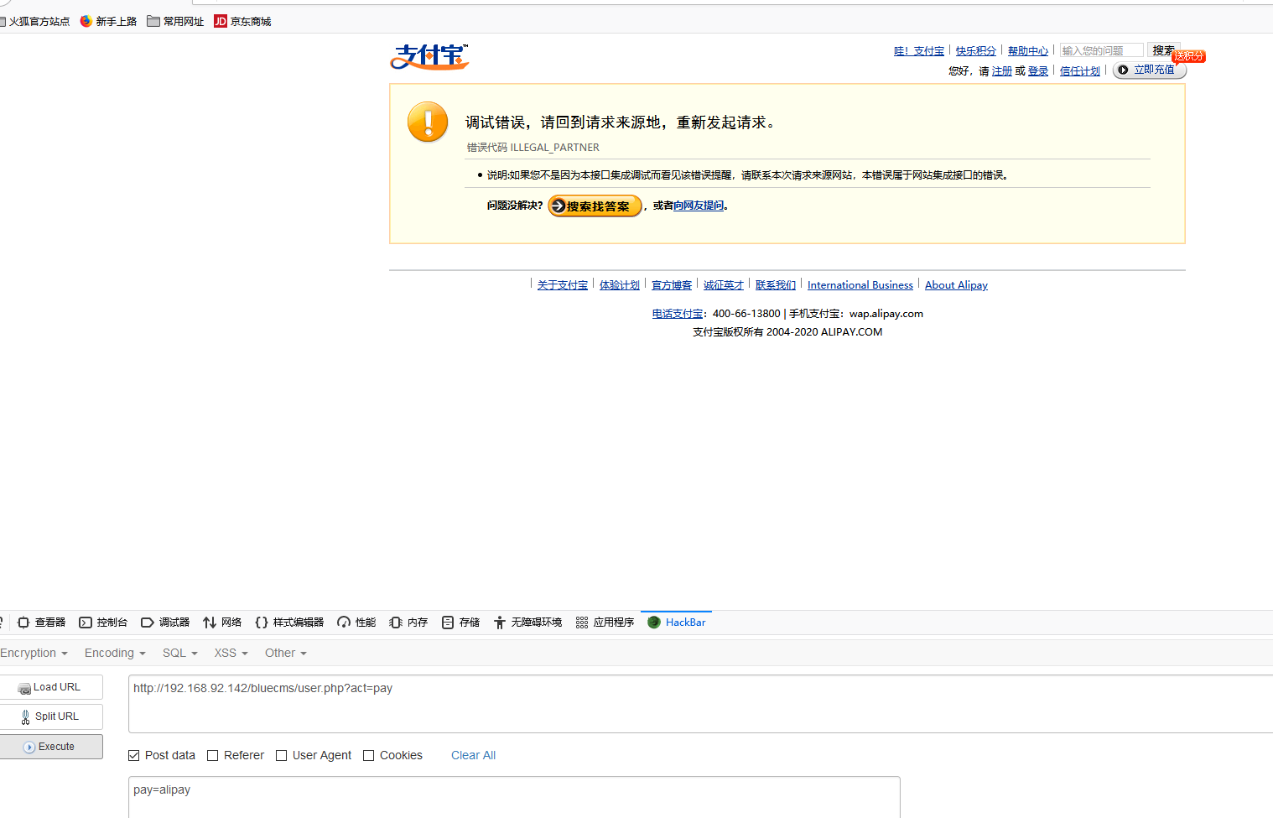Open the 诚征英才 footer link
This screenshot has height=818, width=1273.
coord(724,285)
